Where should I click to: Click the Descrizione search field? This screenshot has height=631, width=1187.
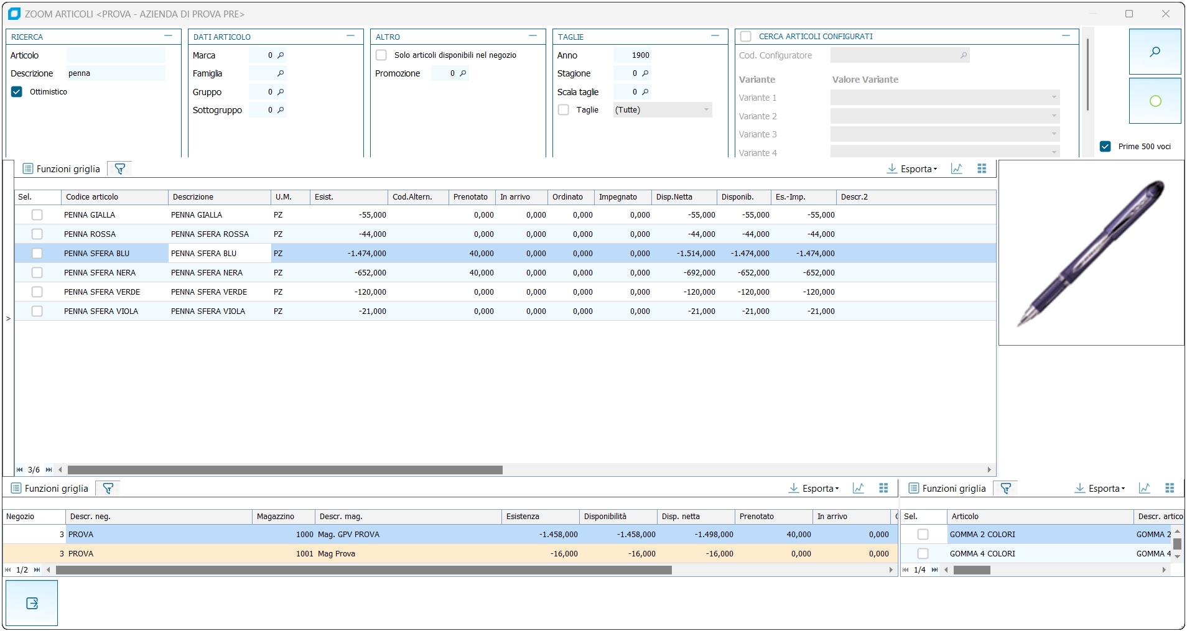(x=115, y=73)
